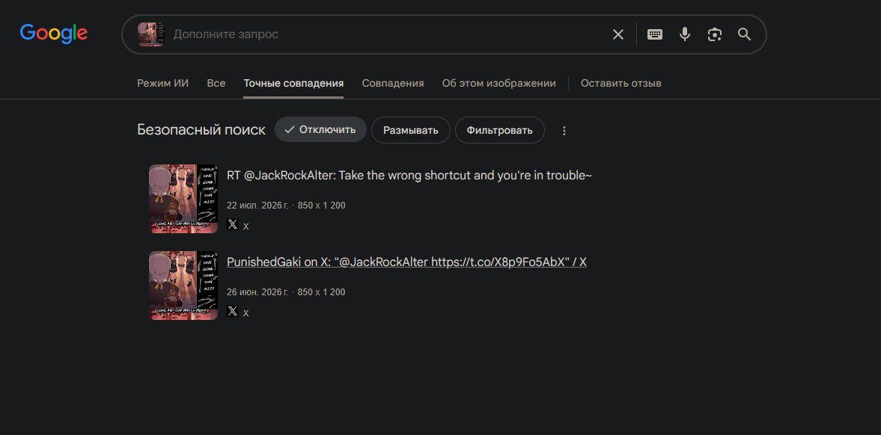The height and width of the screenshot is (435, 881).
Task: Click the image thumbnail inside search box
Action: [x=151, y=34]
